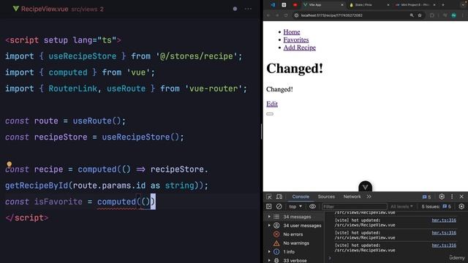Open the DevTools customize kebab menu
This screenshot has width=468, height=263.
pyautogui.click(x=452, y=197)
